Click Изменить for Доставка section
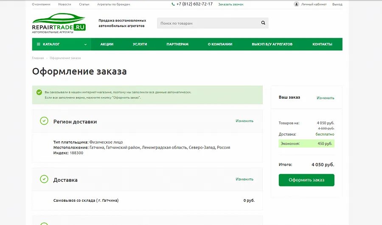 [x=244, y=179]
